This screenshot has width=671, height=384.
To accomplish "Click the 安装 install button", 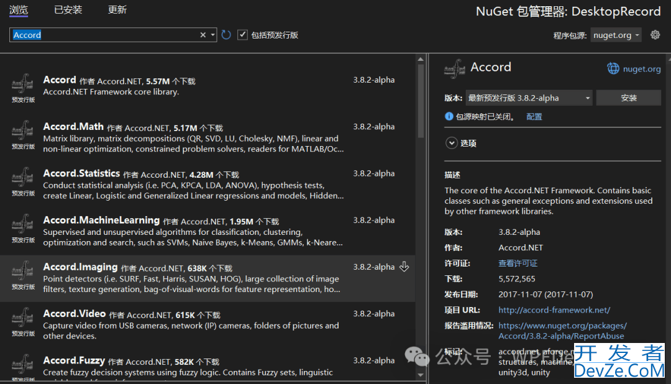I will pos(629,98).
